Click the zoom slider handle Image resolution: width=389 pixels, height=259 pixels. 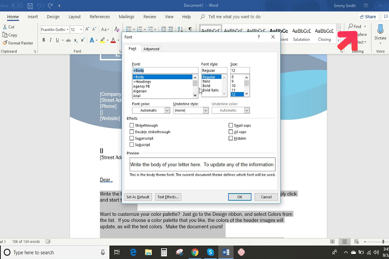point(383,242)
